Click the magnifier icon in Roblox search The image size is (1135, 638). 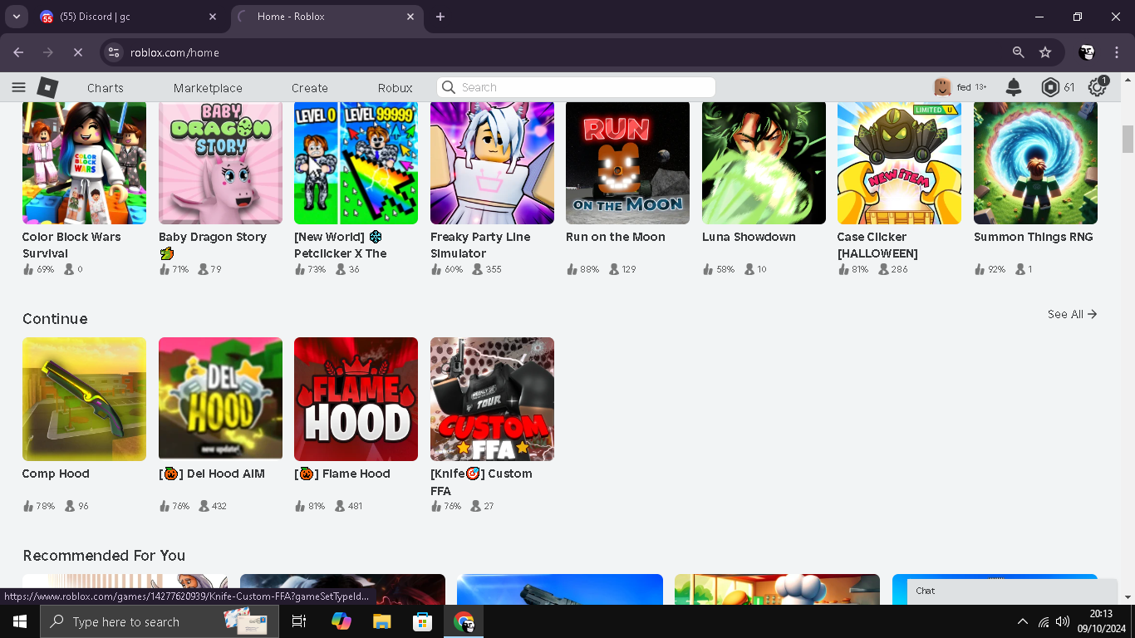[x=449, y=87]
